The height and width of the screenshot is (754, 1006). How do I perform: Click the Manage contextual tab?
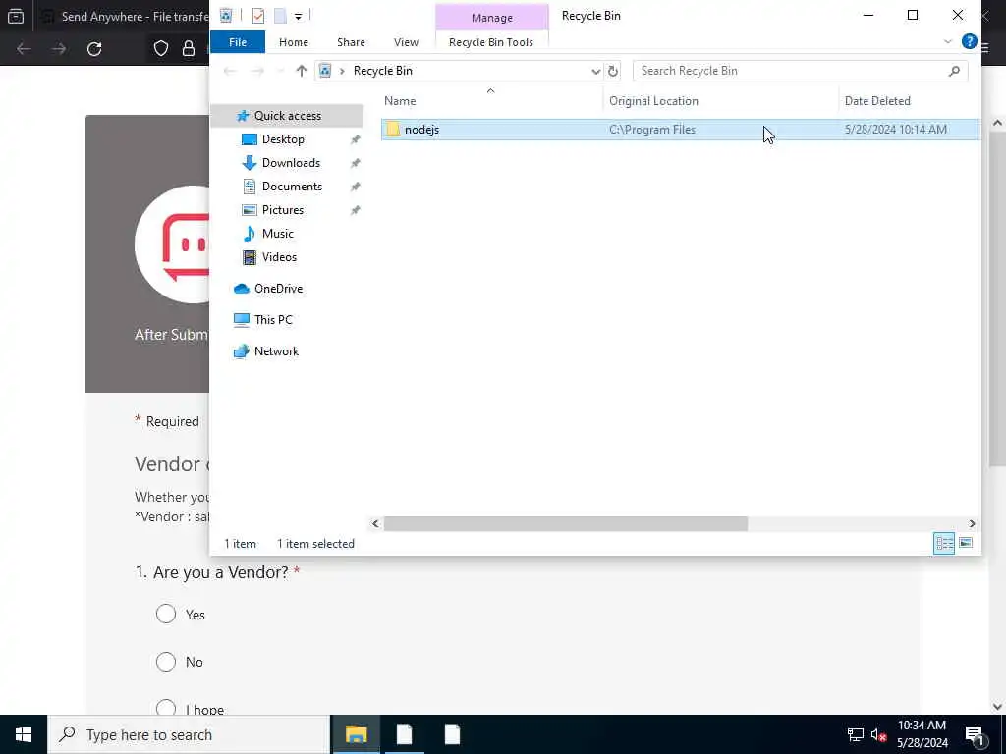click(x=491, y=18)
